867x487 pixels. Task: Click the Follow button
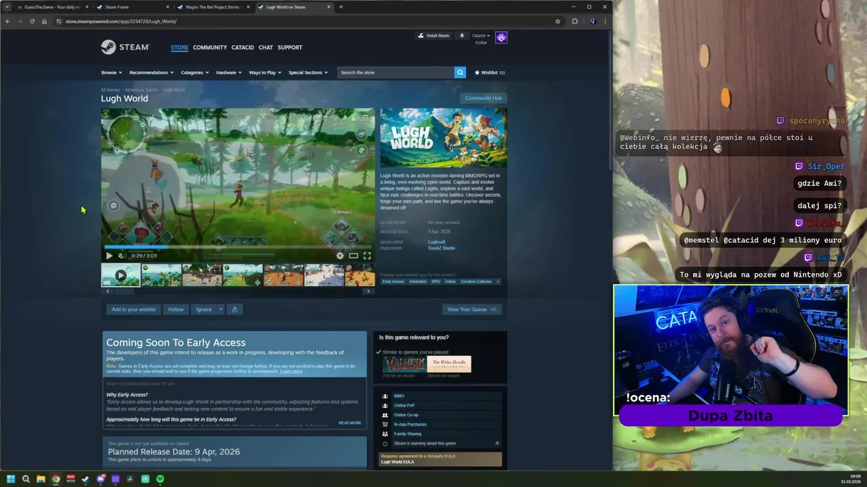pyautogui.click(x=176, y=309)
